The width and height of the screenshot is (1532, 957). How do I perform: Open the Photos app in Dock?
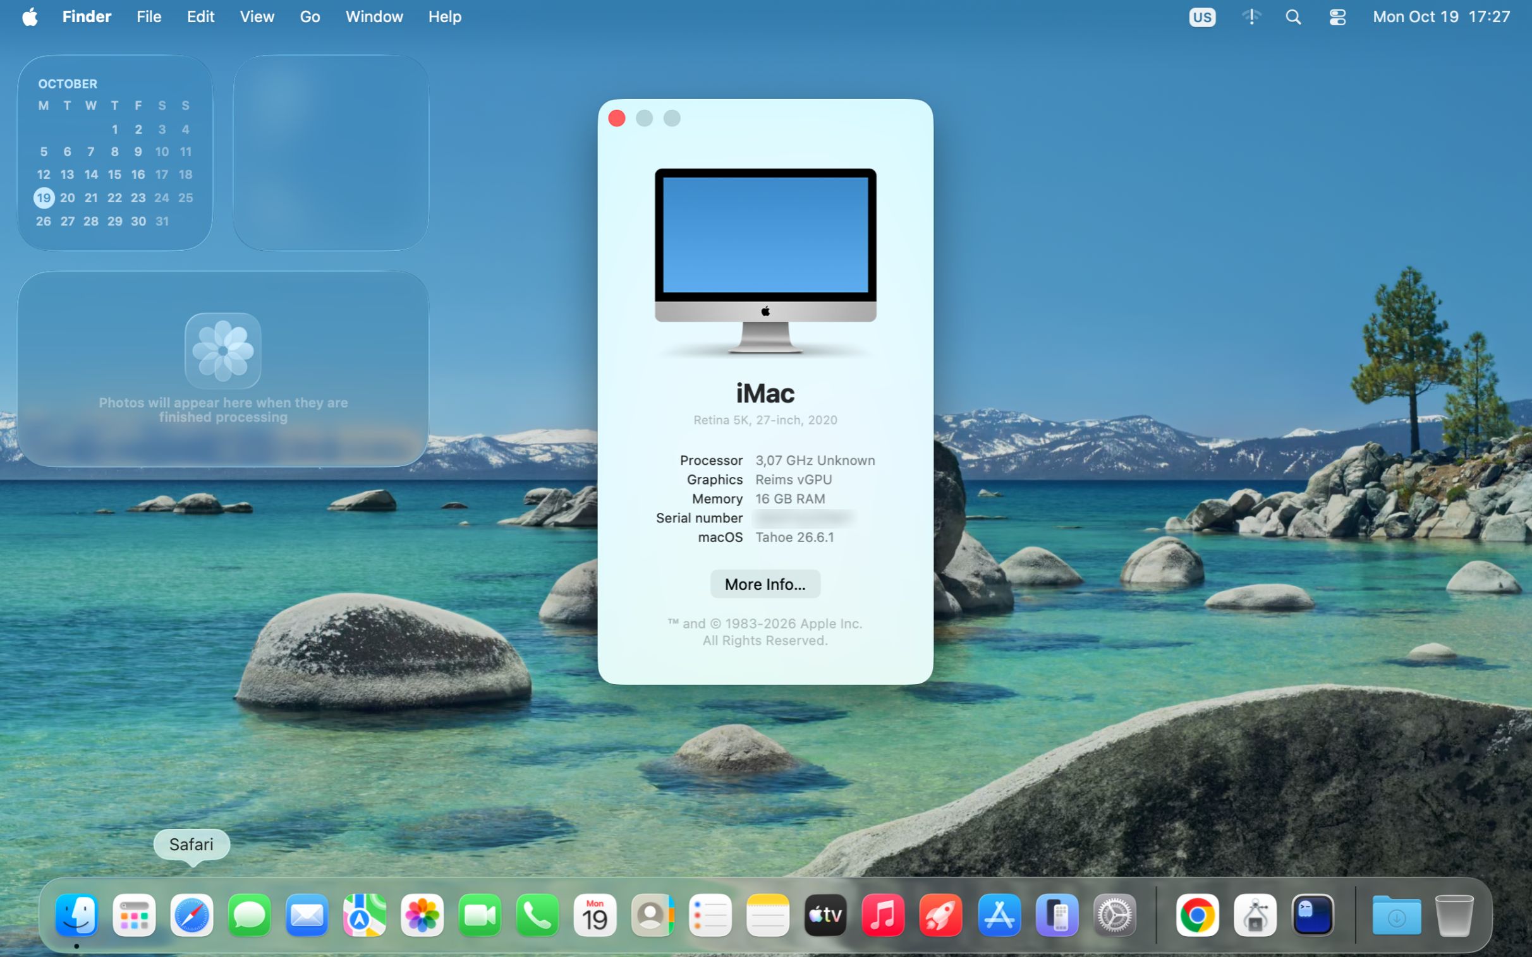tap(422, 915)
